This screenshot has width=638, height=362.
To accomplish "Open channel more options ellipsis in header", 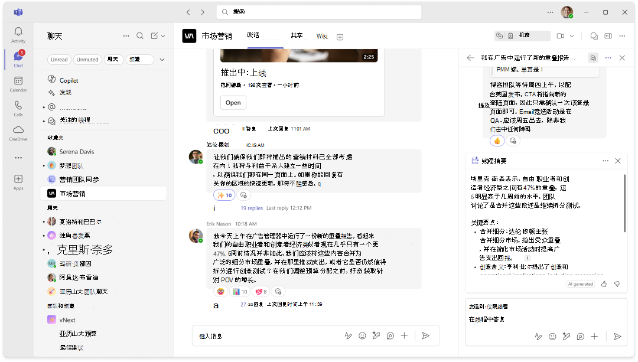I will [x=622, y=36].
